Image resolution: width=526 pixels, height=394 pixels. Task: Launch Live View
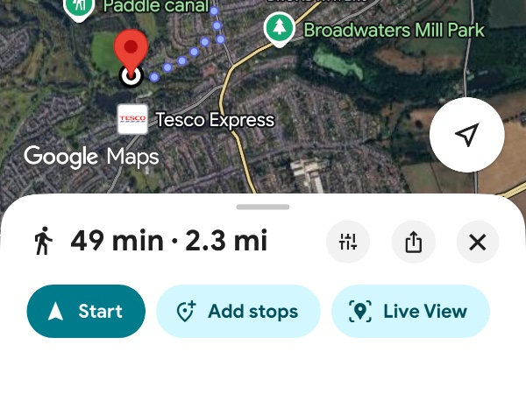pyautogui.click(x=409, y=311)
